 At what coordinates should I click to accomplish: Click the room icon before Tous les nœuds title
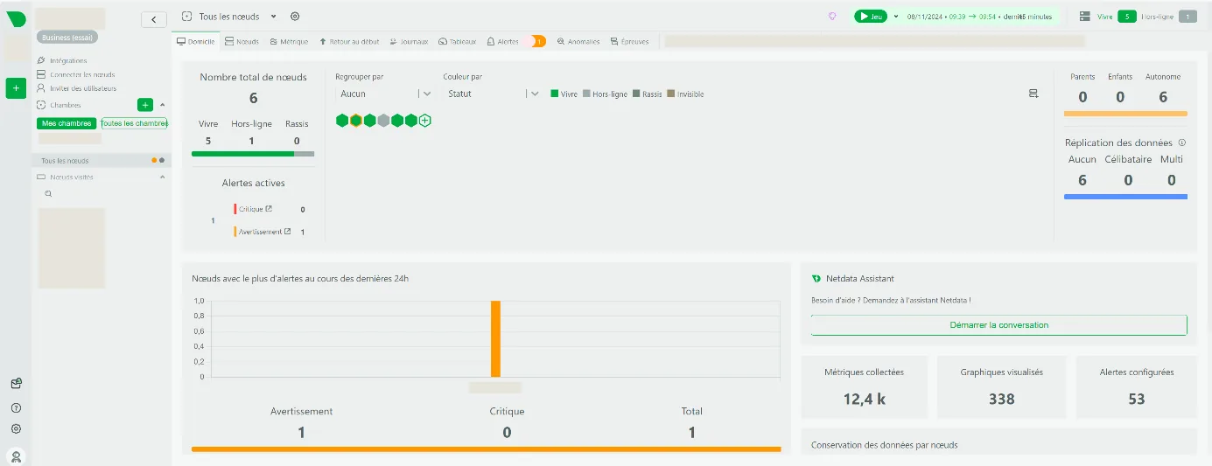click(x=186, y=17)
